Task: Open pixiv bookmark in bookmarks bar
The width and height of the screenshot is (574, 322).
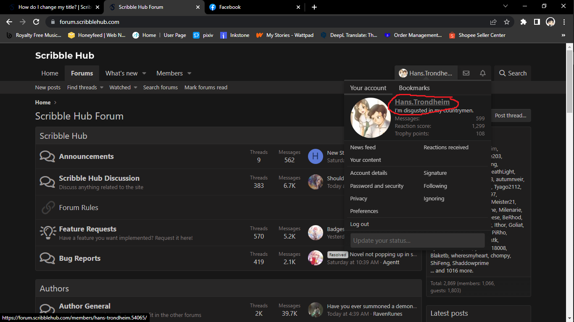Action: point(203,35)
